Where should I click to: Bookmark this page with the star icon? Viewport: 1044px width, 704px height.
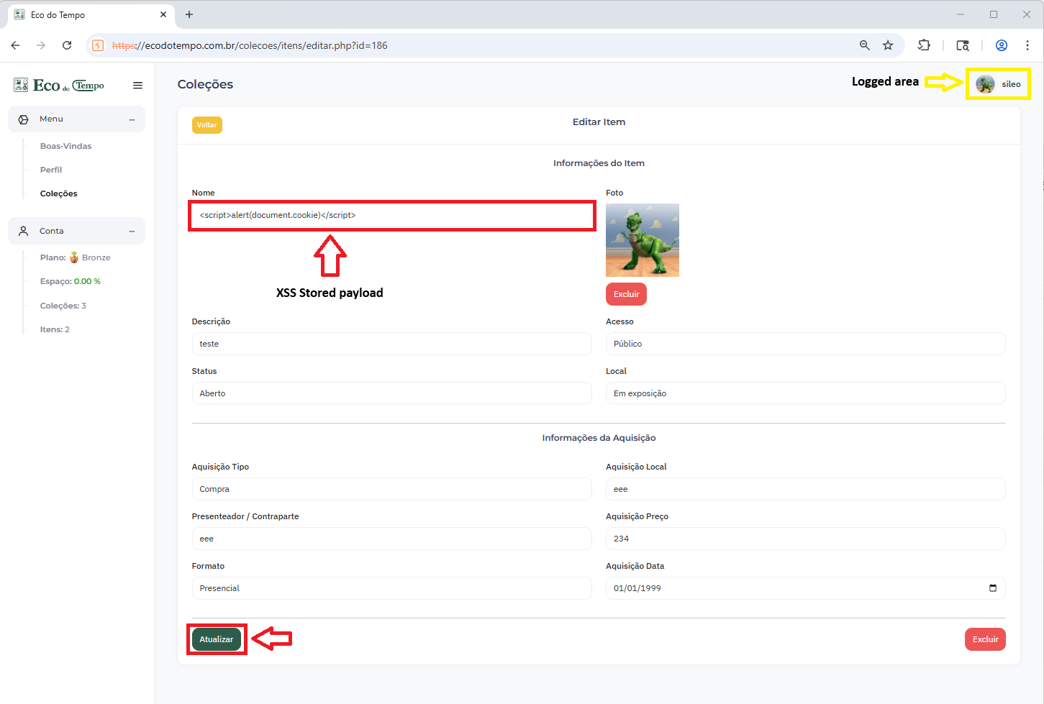888,45
